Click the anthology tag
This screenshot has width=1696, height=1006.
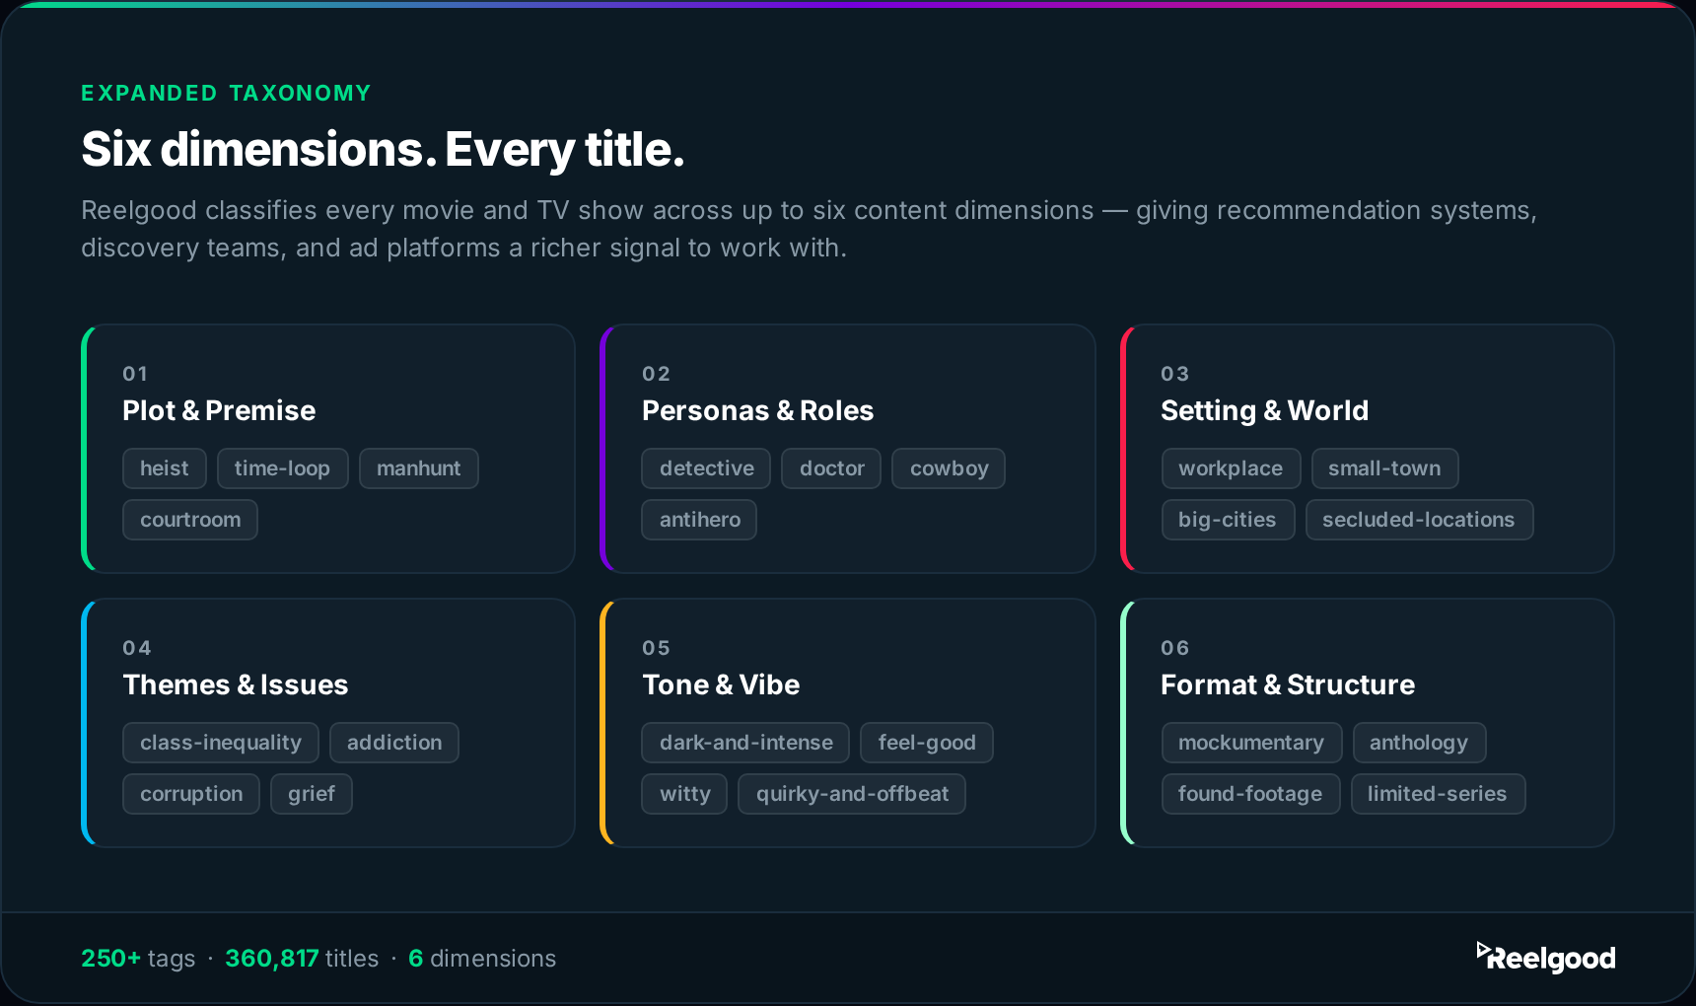tap(1419, 743)
